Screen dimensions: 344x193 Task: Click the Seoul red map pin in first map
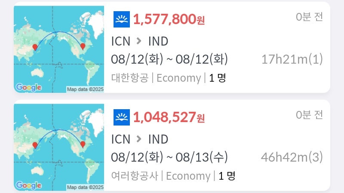tap(35, 47)
